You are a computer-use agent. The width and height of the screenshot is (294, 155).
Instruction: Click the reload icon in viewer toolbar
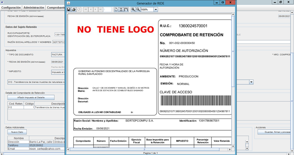(x=79, y=10)
